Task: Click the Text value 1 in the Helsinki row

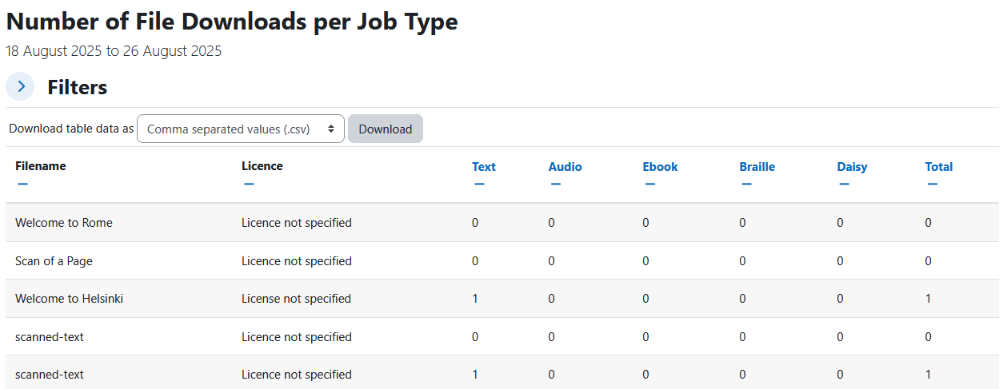Action: [475, 299]
